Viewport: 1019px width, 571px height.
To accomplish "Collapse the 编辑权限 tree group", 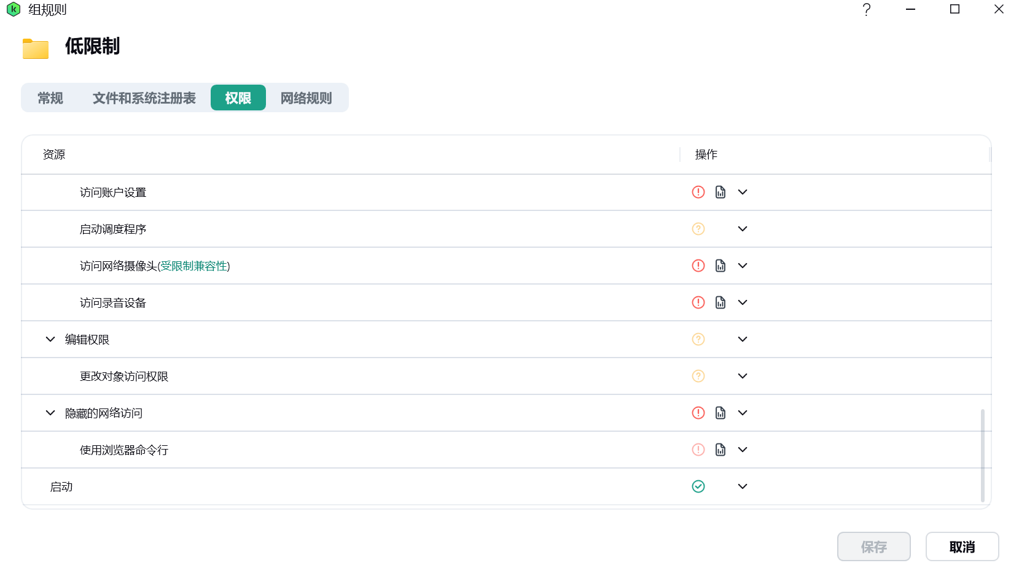I will (x=50, y=339).
